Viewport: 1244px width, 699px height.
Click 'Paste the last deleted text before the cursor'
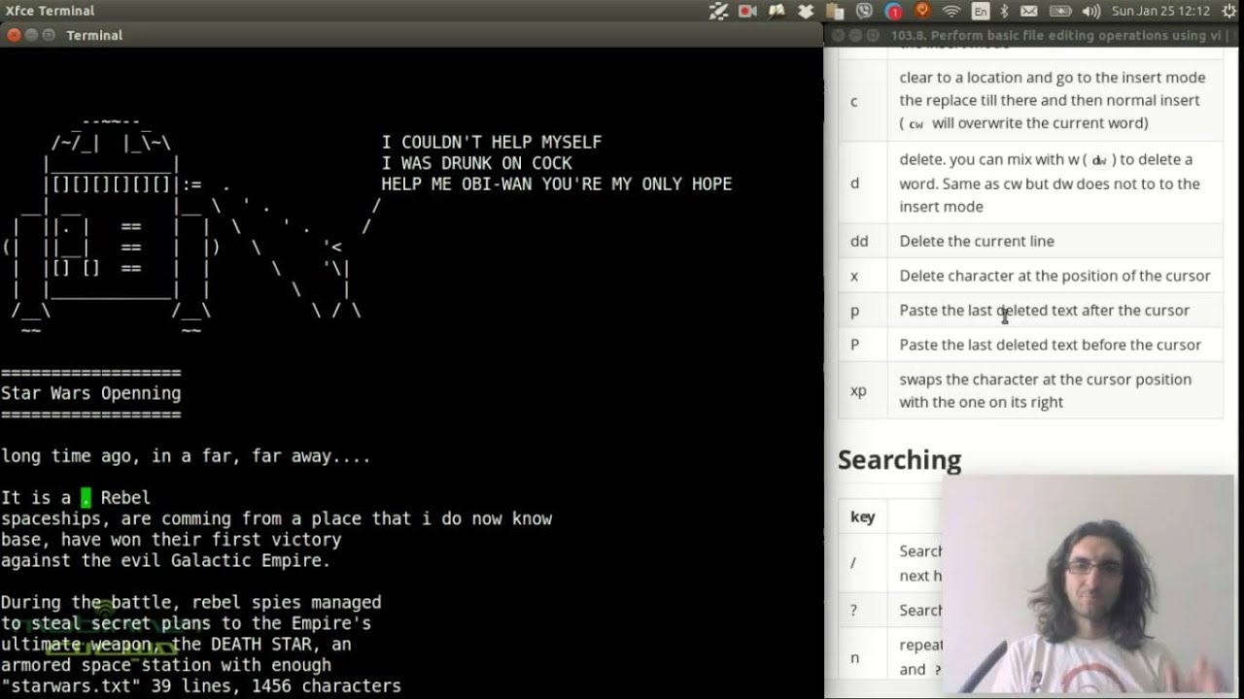[1050, 345]
